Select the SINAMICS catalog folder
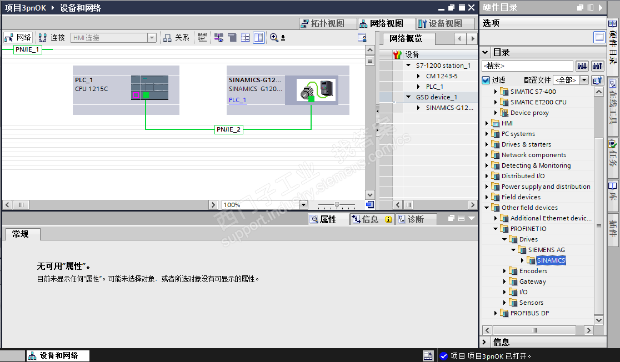The width and height of the screenshot is (620, 362). (551, 260)
